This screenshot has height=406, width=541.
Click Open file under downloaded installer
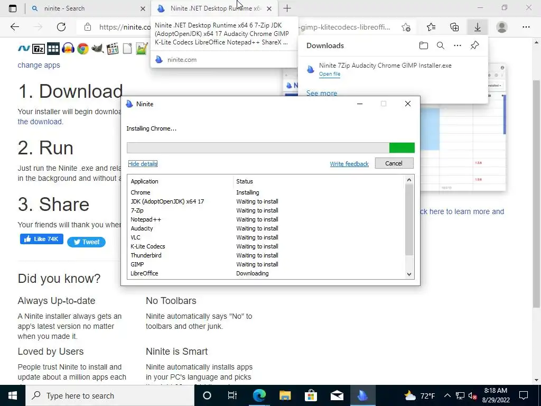pos(330,74)
